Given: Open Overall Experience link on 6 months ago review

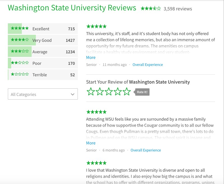Looking at the screenshot, I should 146,150.
